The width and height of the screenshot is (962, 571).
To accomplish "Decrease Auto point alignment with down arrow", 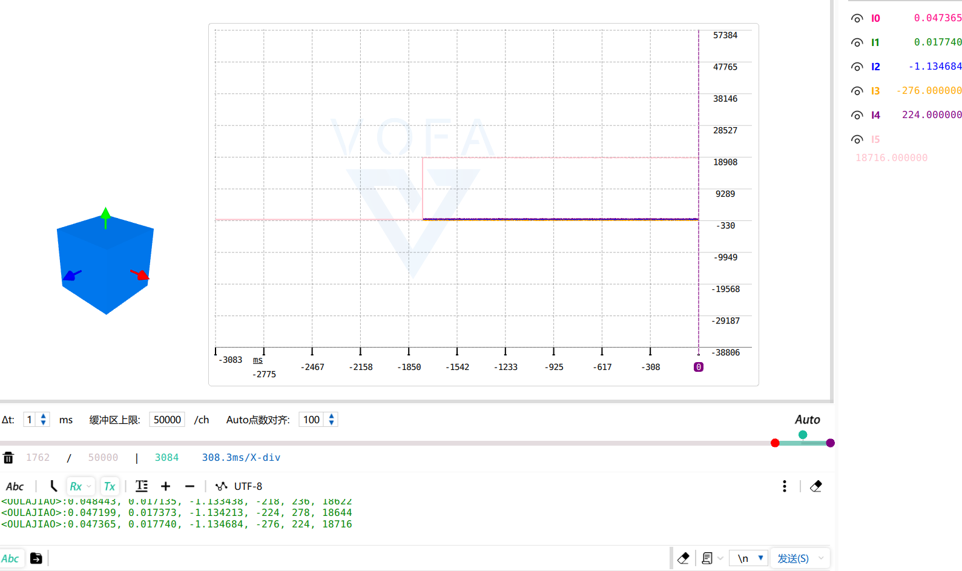I will pyautogui.click(x=331, y=423).
